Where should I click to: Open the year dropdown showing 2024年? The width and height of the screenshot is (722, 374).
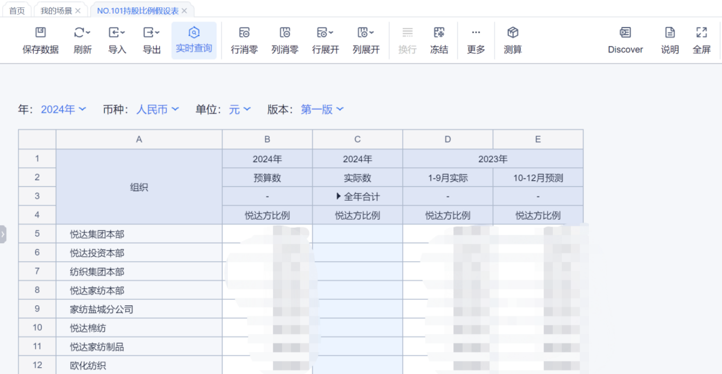click(x=64, y=109)
